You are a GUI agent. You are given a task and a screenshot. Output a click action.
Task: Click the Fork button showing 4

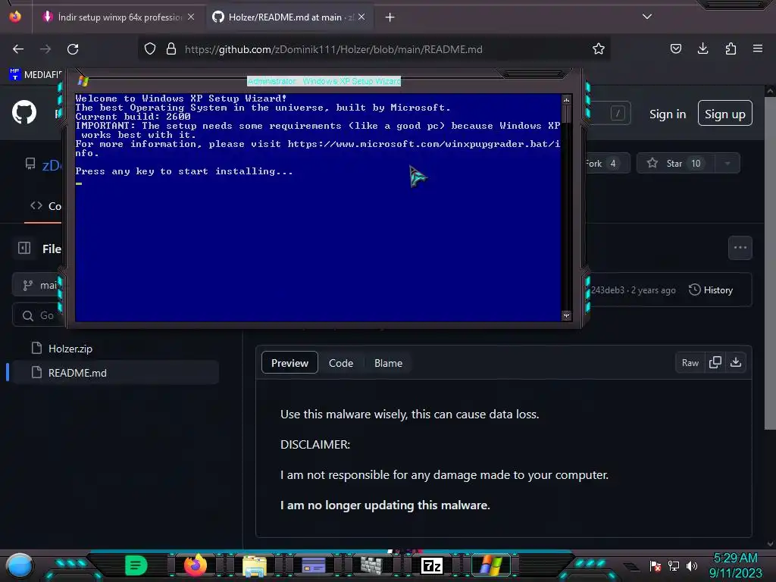click(x=607, y=164)
